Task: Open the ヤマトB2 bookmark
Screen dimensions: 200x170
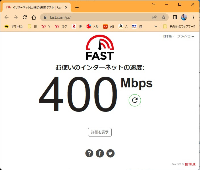Action: [x=13, y=26]
